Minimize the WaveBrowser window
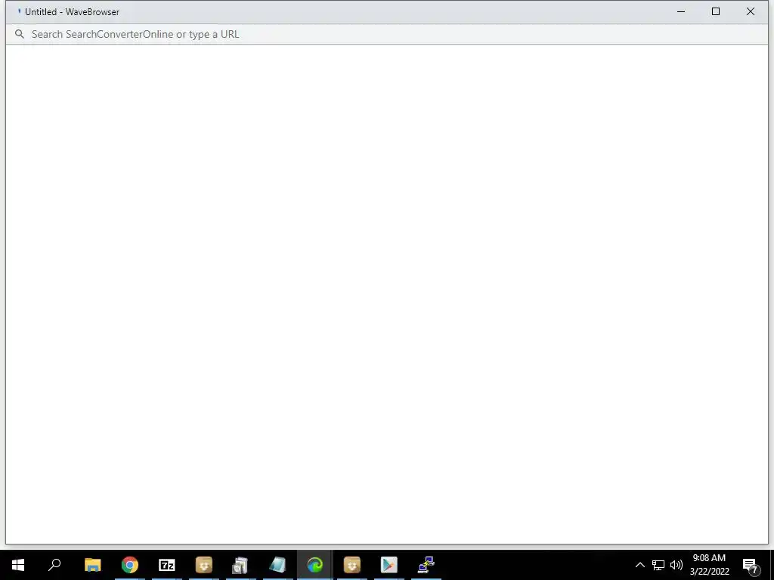This screenshot has width=774, height=580. [681, 11]
